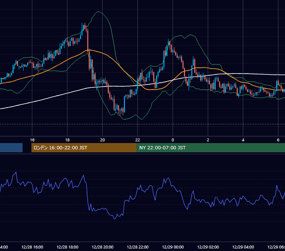Click the NY 22:00-07:00 JST session bar
Screen dimensions: 285x251
pos(211,148)
